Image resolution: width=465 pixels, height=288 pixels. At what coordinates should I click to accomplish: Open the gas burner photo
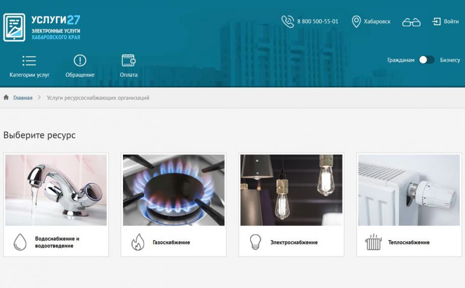[x=173, y=190]
